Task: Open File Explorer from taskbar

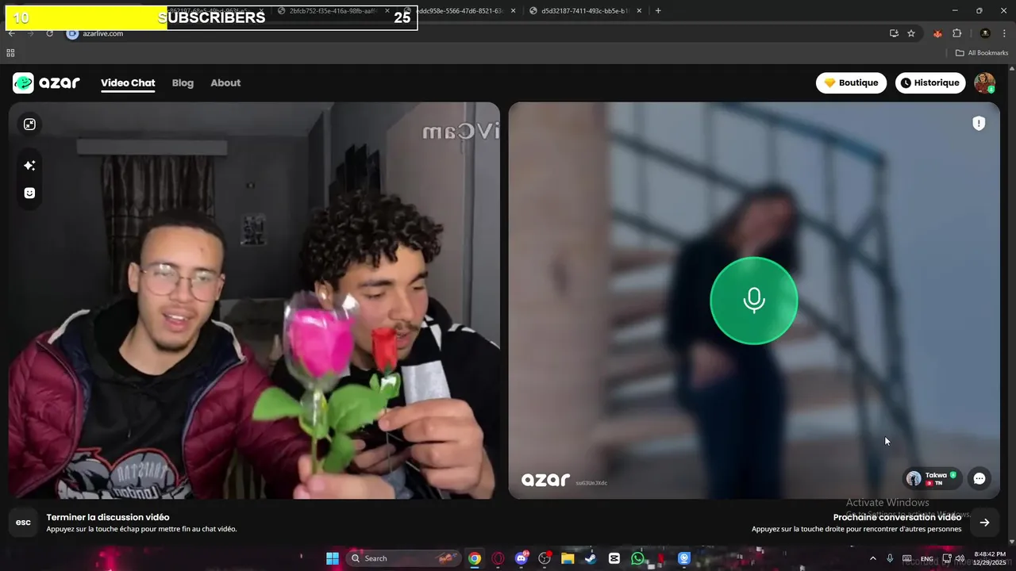Action: coord(568,558)
